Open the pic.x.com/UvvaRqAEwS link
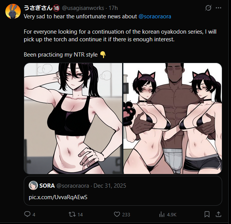Screen dimensions: 231x224 point(58,197)
